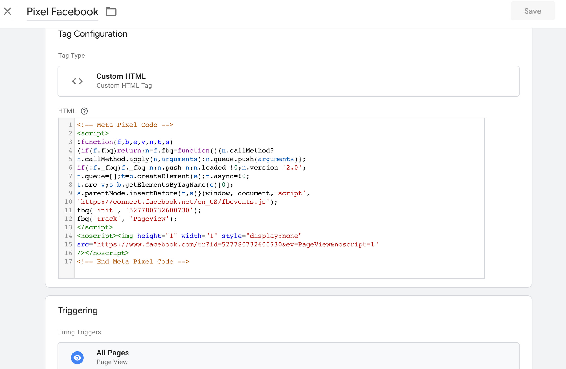Click the fbq init pixel ID line
Viewport: 566px width, 369px height.
pos(139,210)
